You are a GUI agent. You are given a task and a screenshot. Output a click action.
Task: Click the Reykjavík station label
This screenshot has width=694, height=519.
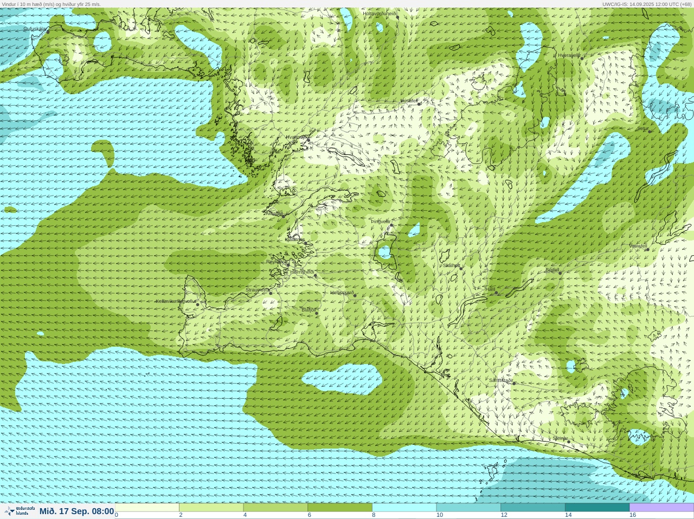277,262
